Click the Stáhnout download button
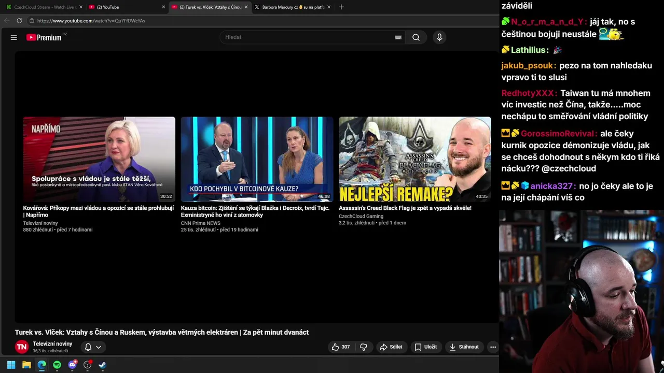The image size is (664, 373). click(464, 347)
